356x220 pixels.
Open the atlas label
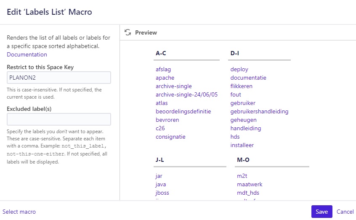[162, 103]
